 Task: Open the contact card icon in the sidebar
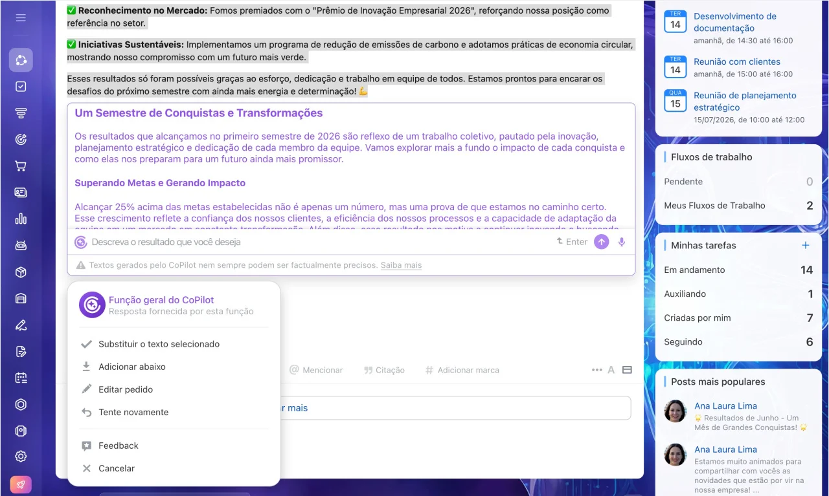click(x=21, y=193)
